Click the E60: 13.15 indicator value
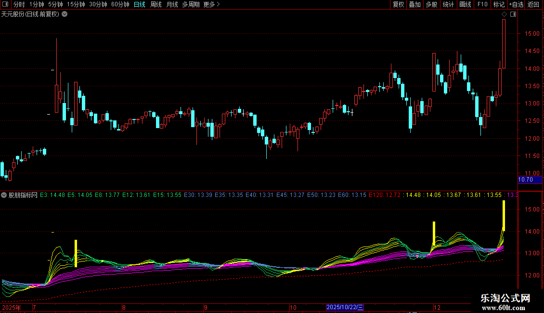The image size is (544, 313). (352, 195)
